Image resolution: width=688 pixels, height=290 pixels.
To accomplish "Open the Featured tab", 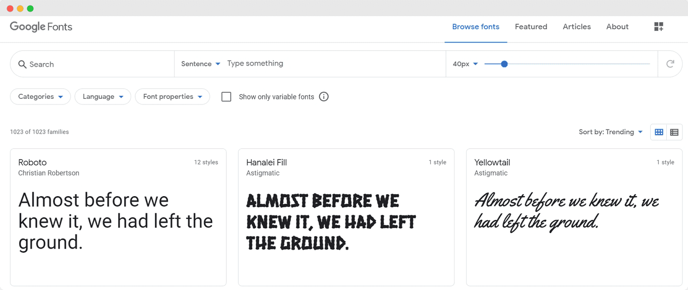I will [x=531, y=27].
